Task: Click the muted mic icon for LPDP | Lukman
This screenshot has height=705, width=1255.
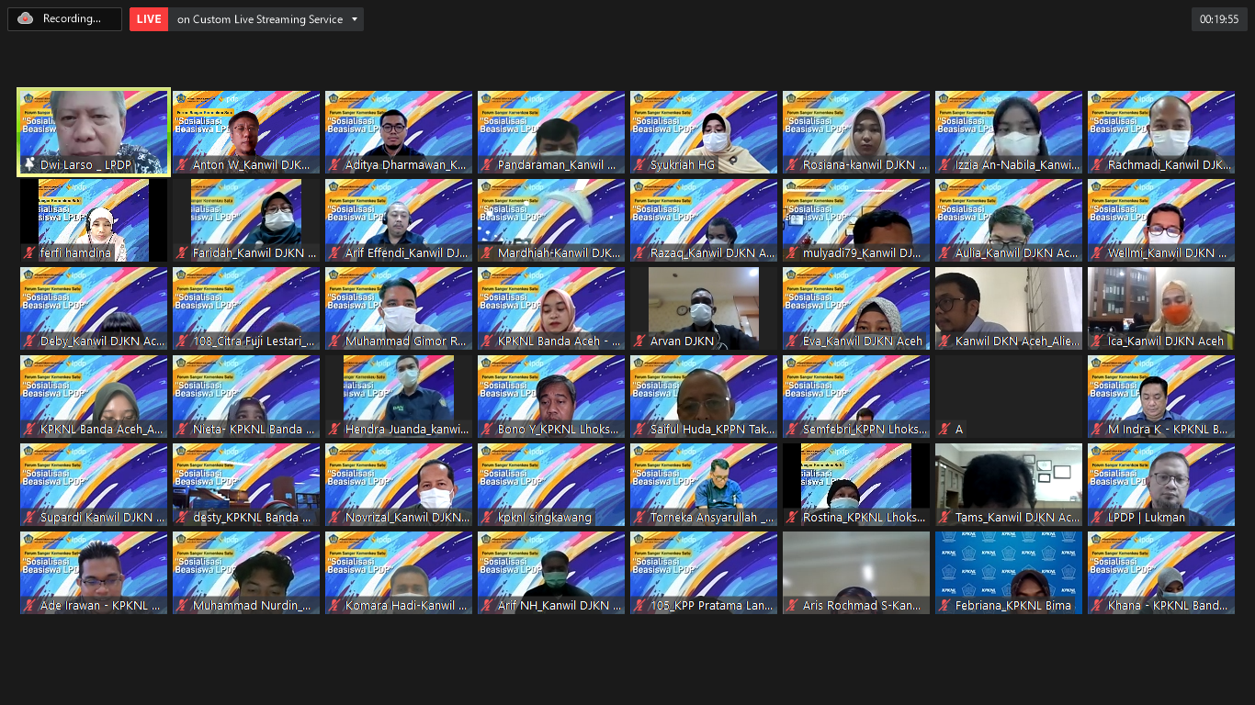Action: pos(1097,518)
